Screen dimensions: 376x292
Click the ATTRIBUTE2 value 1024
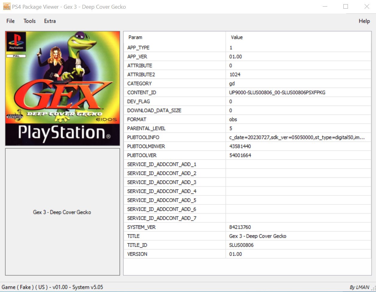(235, 74)
